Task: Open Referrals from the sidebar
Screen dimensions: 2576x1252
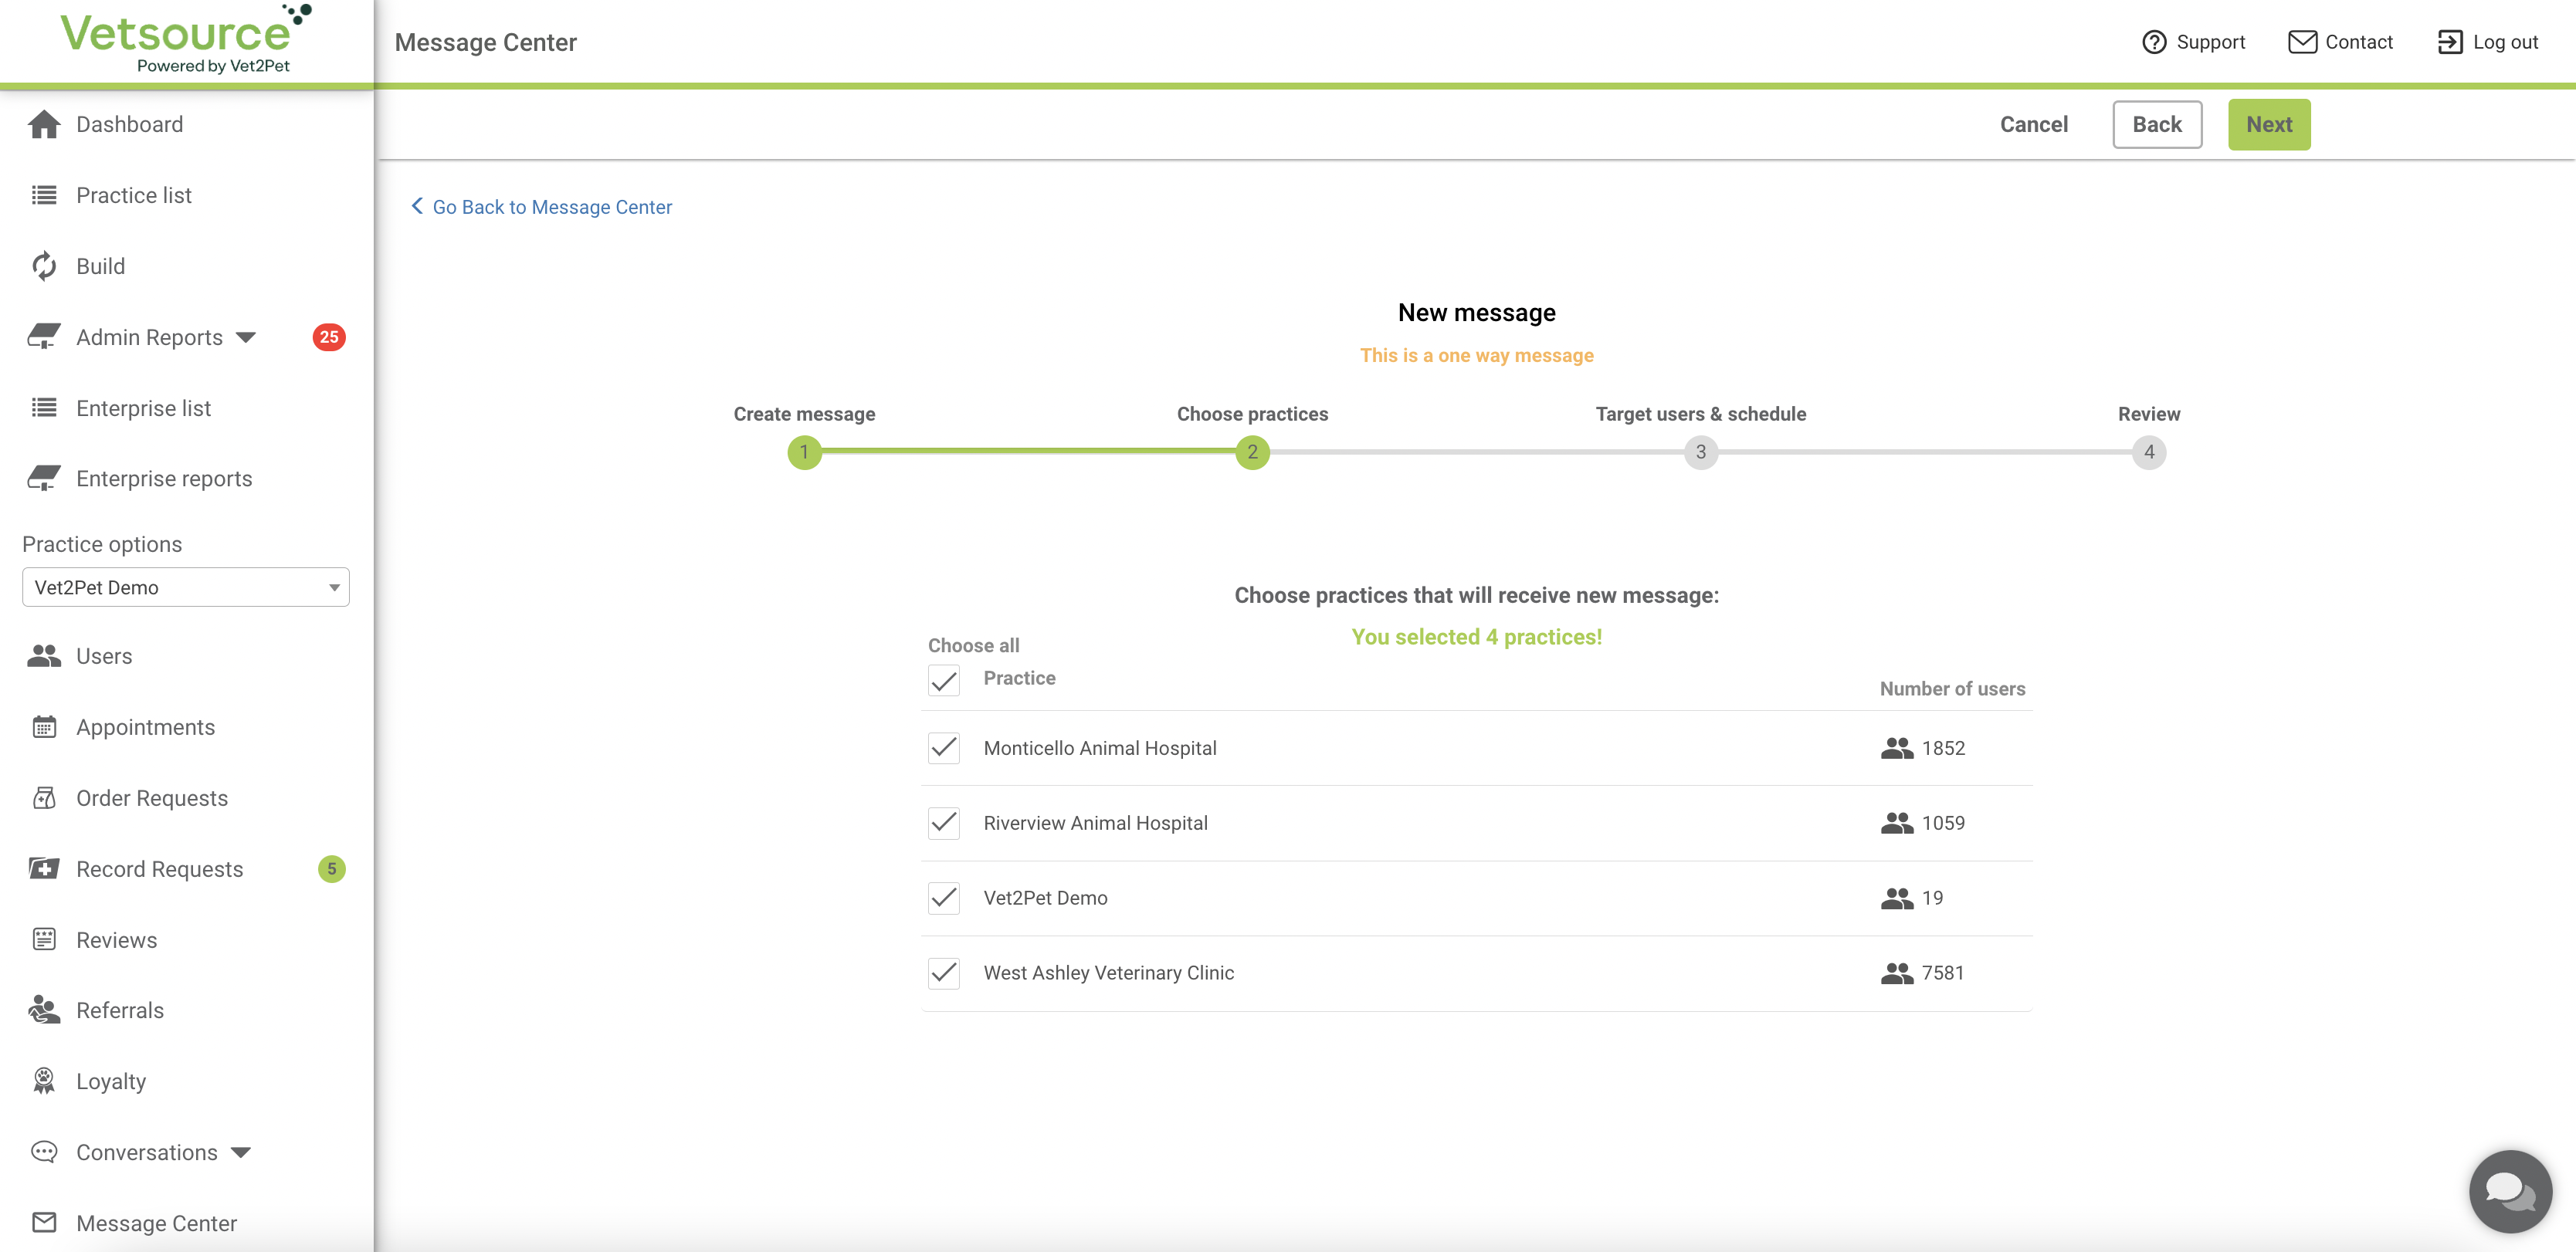Action: 120,1010
